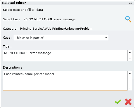Open case search with the magnifier icon
The height and width of the screenshot is (108, 135).
tap(128, 19)
